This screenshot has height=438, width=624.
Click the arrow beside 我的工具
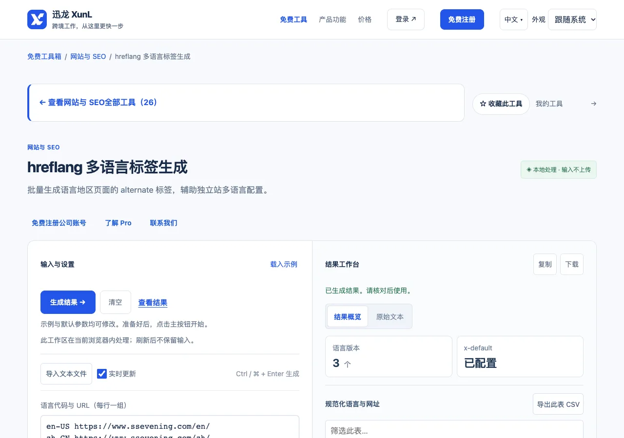coord(593,104)
